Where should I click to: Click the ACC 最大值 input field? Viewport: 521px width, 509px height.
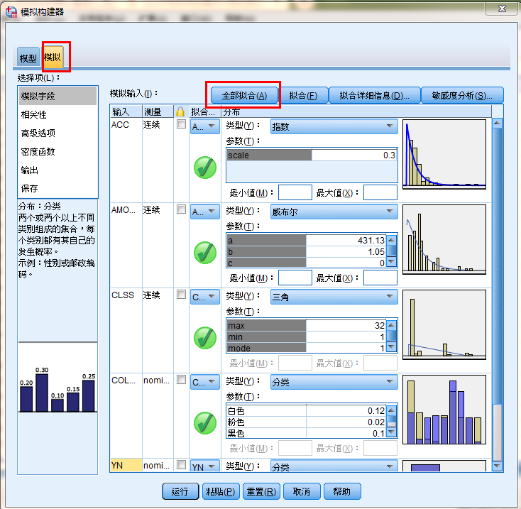(380, 192)
